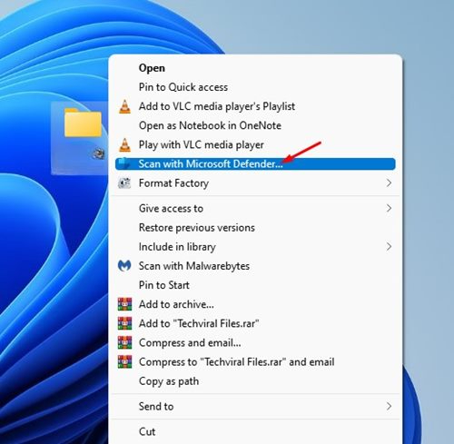Screen dimensions: 454x444
Task: Click WinRAR icon beside Compress to rar and email
Action: click(124, 361)
